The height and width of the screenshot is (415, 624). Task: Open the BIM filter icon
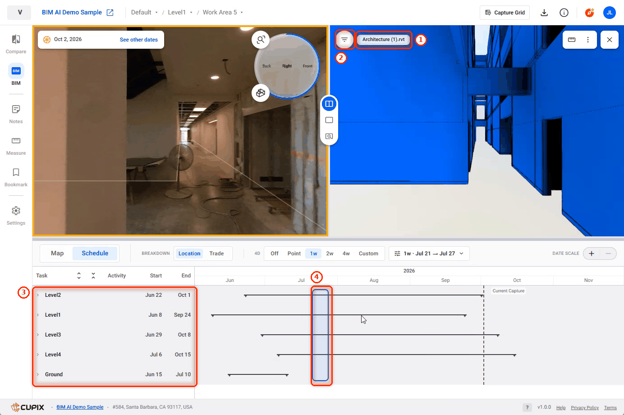click(344, 40)
